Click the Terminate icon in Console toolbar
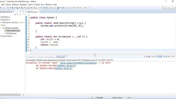Viewport: 176px width, 99px height. [x=145, y=56]
